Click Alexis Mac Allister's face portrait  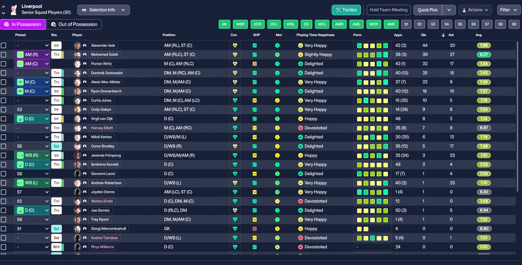[x=77, y=82]
